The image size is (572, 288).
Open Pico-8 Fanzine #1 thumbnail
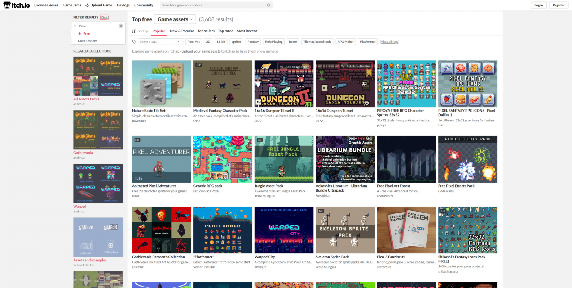[x=406, y=230]
